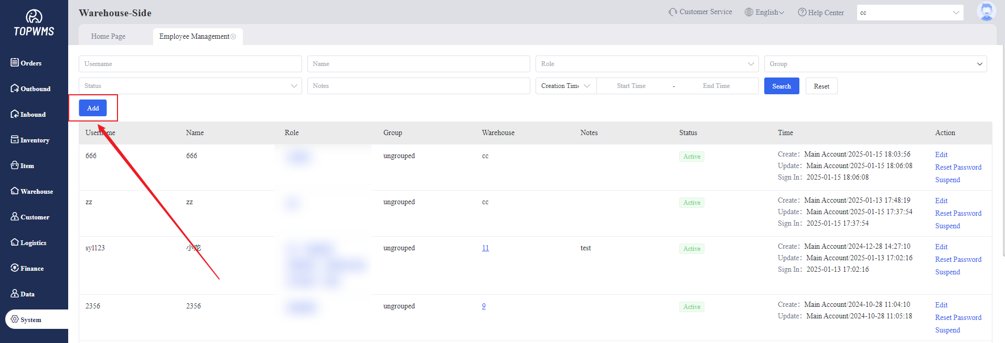Switch to the Home Page tab
Viewport: 1005px width, 343px height.
[x=108, y=37]
